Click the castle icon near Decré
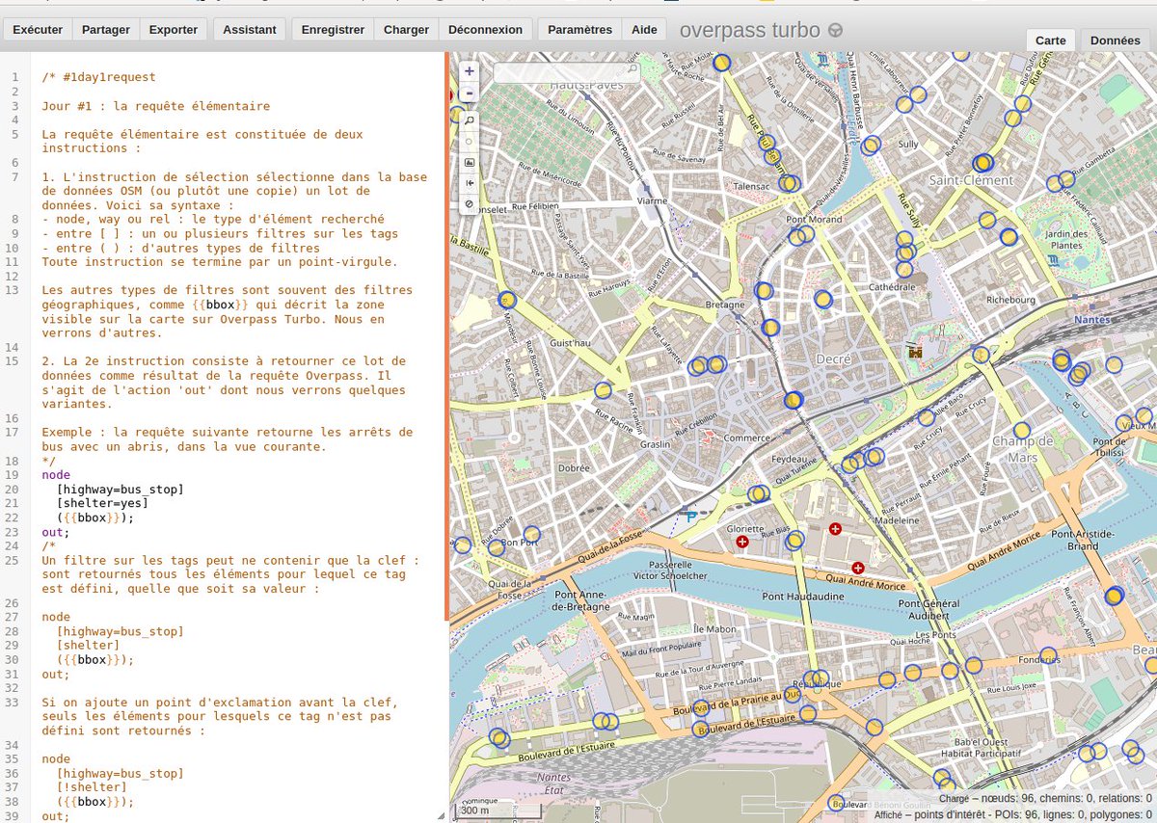 pyautogui.click(x=915, y=353)
